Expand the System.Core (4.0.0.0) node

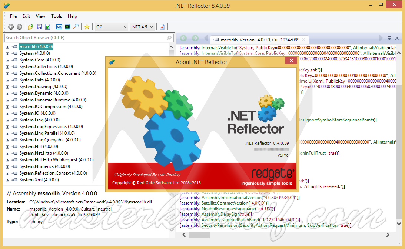tap(7, 60)
